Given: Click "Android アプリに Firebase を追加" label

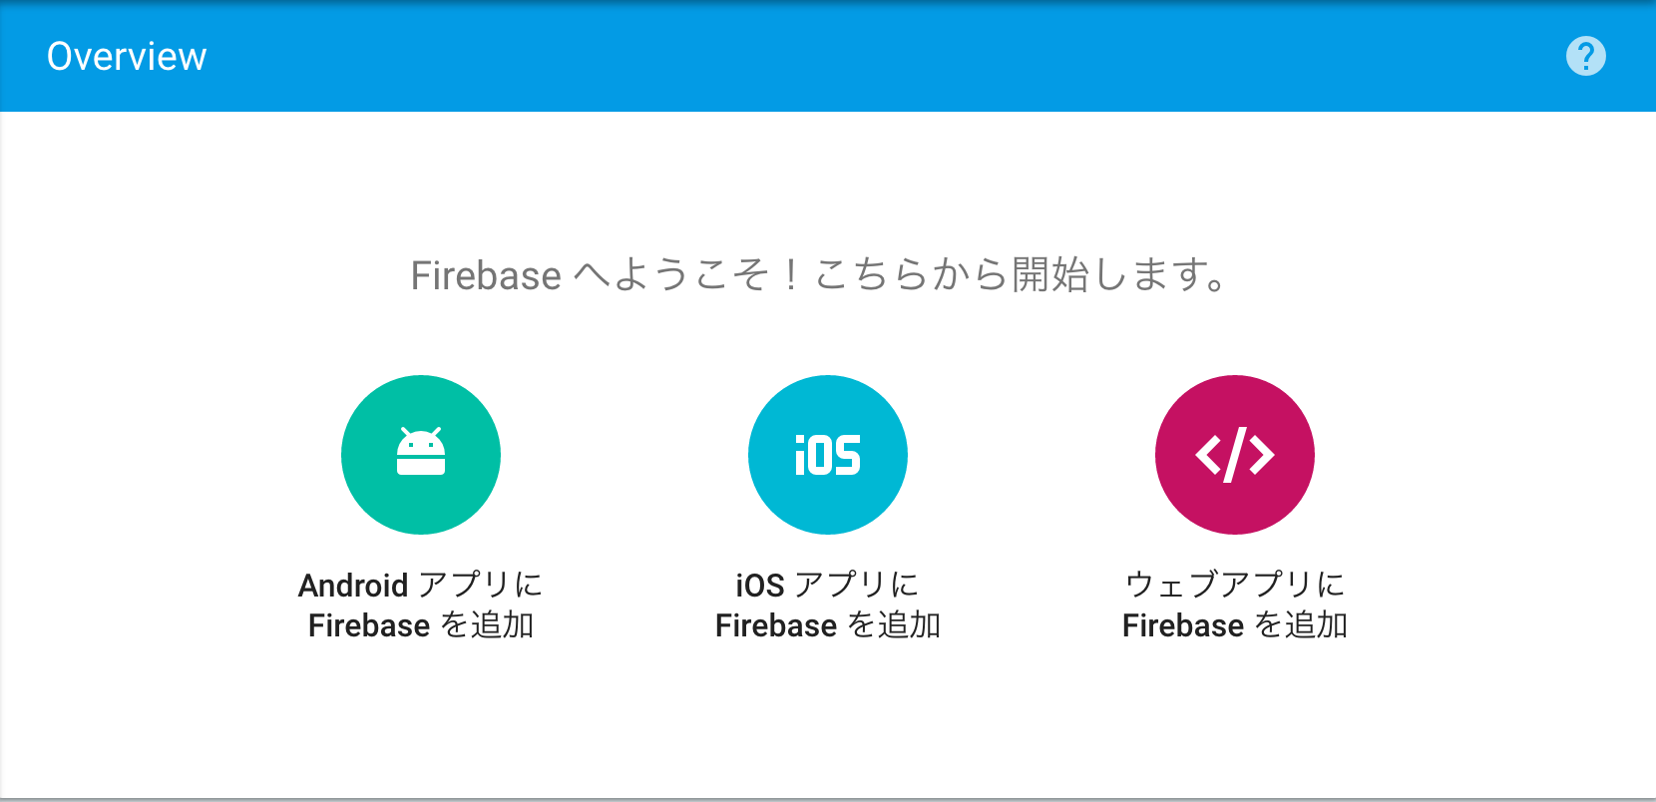Looking at the screenshot, I should click(x=421, y=604).
